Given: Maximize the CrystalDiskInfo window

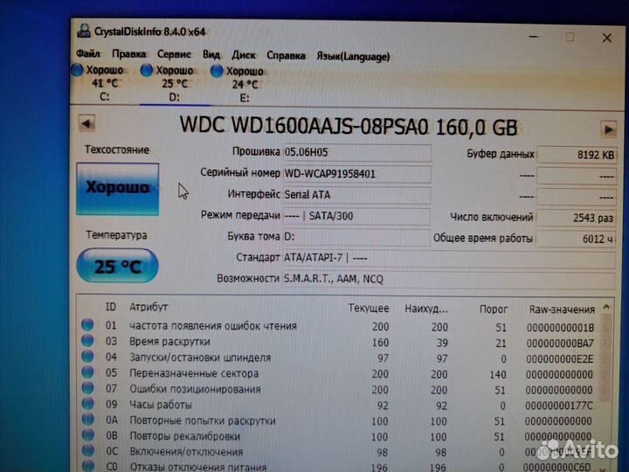Looking at the screenshot, I should [x=570, y=38].
